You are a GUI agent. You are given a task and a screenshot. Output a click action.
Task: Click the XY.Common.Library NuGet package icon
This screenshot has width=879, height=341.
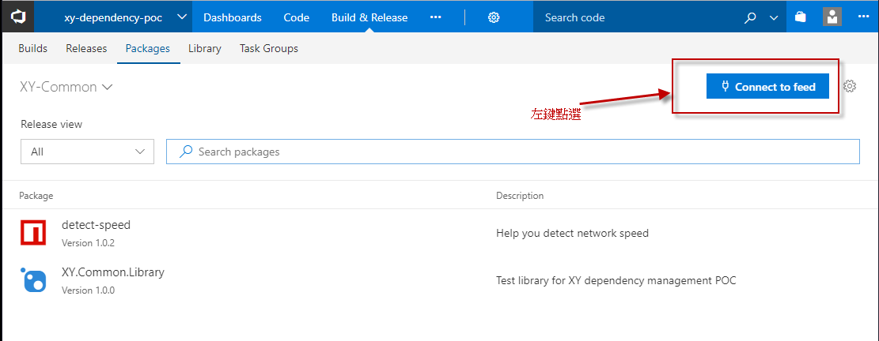(33, 280)
